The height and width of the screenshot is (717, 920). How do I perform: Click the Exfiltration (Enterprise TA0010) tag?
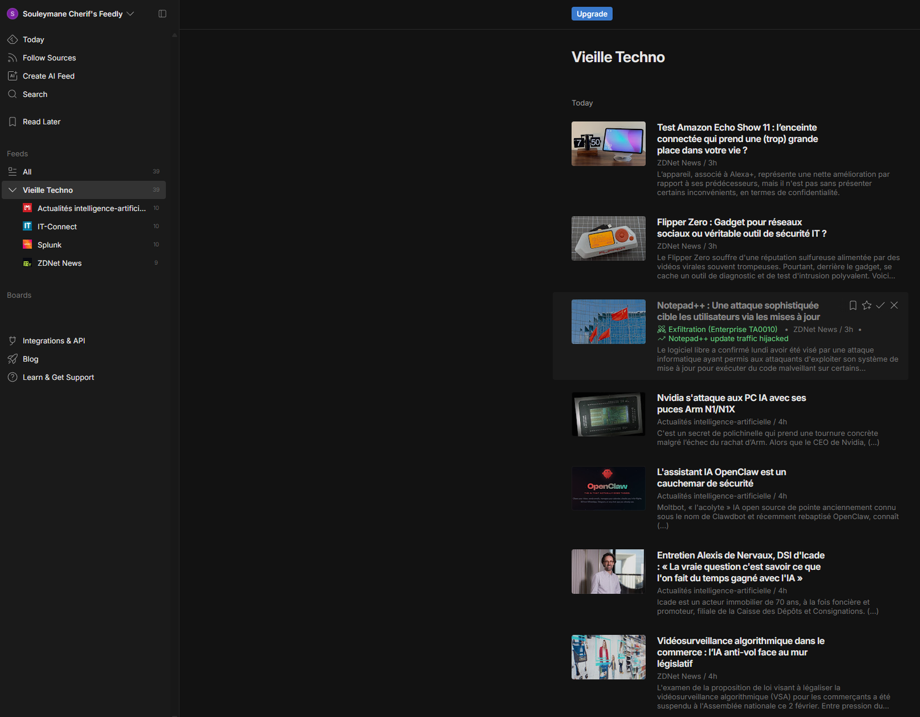click(723, 329)
